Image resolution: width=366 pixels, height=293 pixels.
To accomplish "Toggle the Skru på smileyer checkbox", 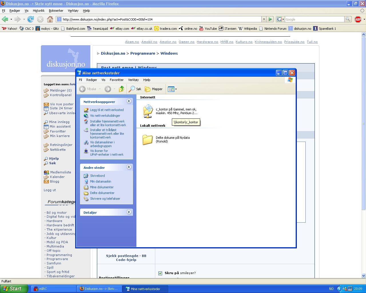I will (x=160, y=273).
